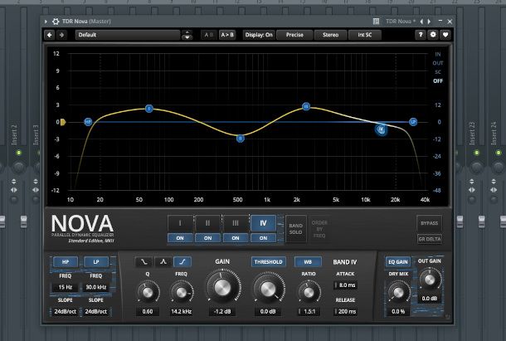Toggle band II ON switch

[x=208, y=238]
